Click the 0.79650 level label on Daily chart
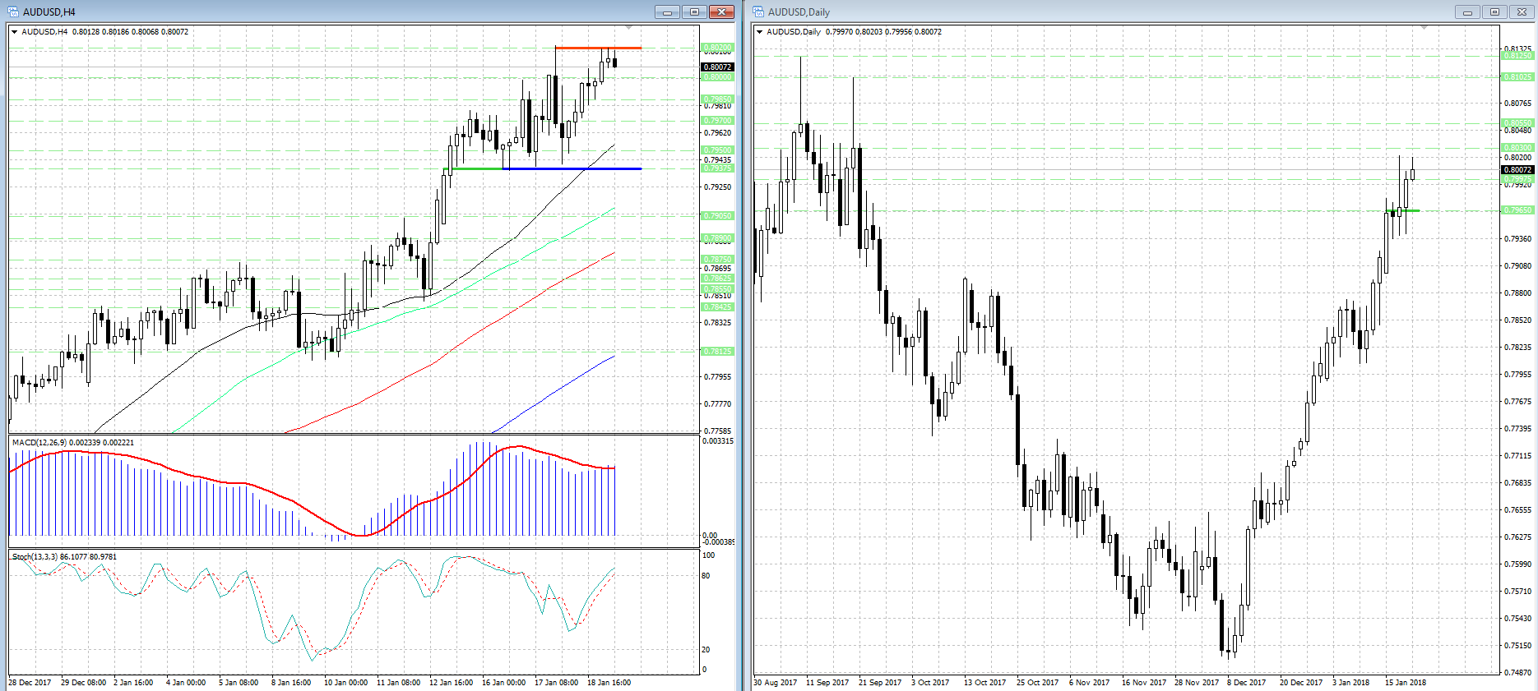 click(1517, 210)
